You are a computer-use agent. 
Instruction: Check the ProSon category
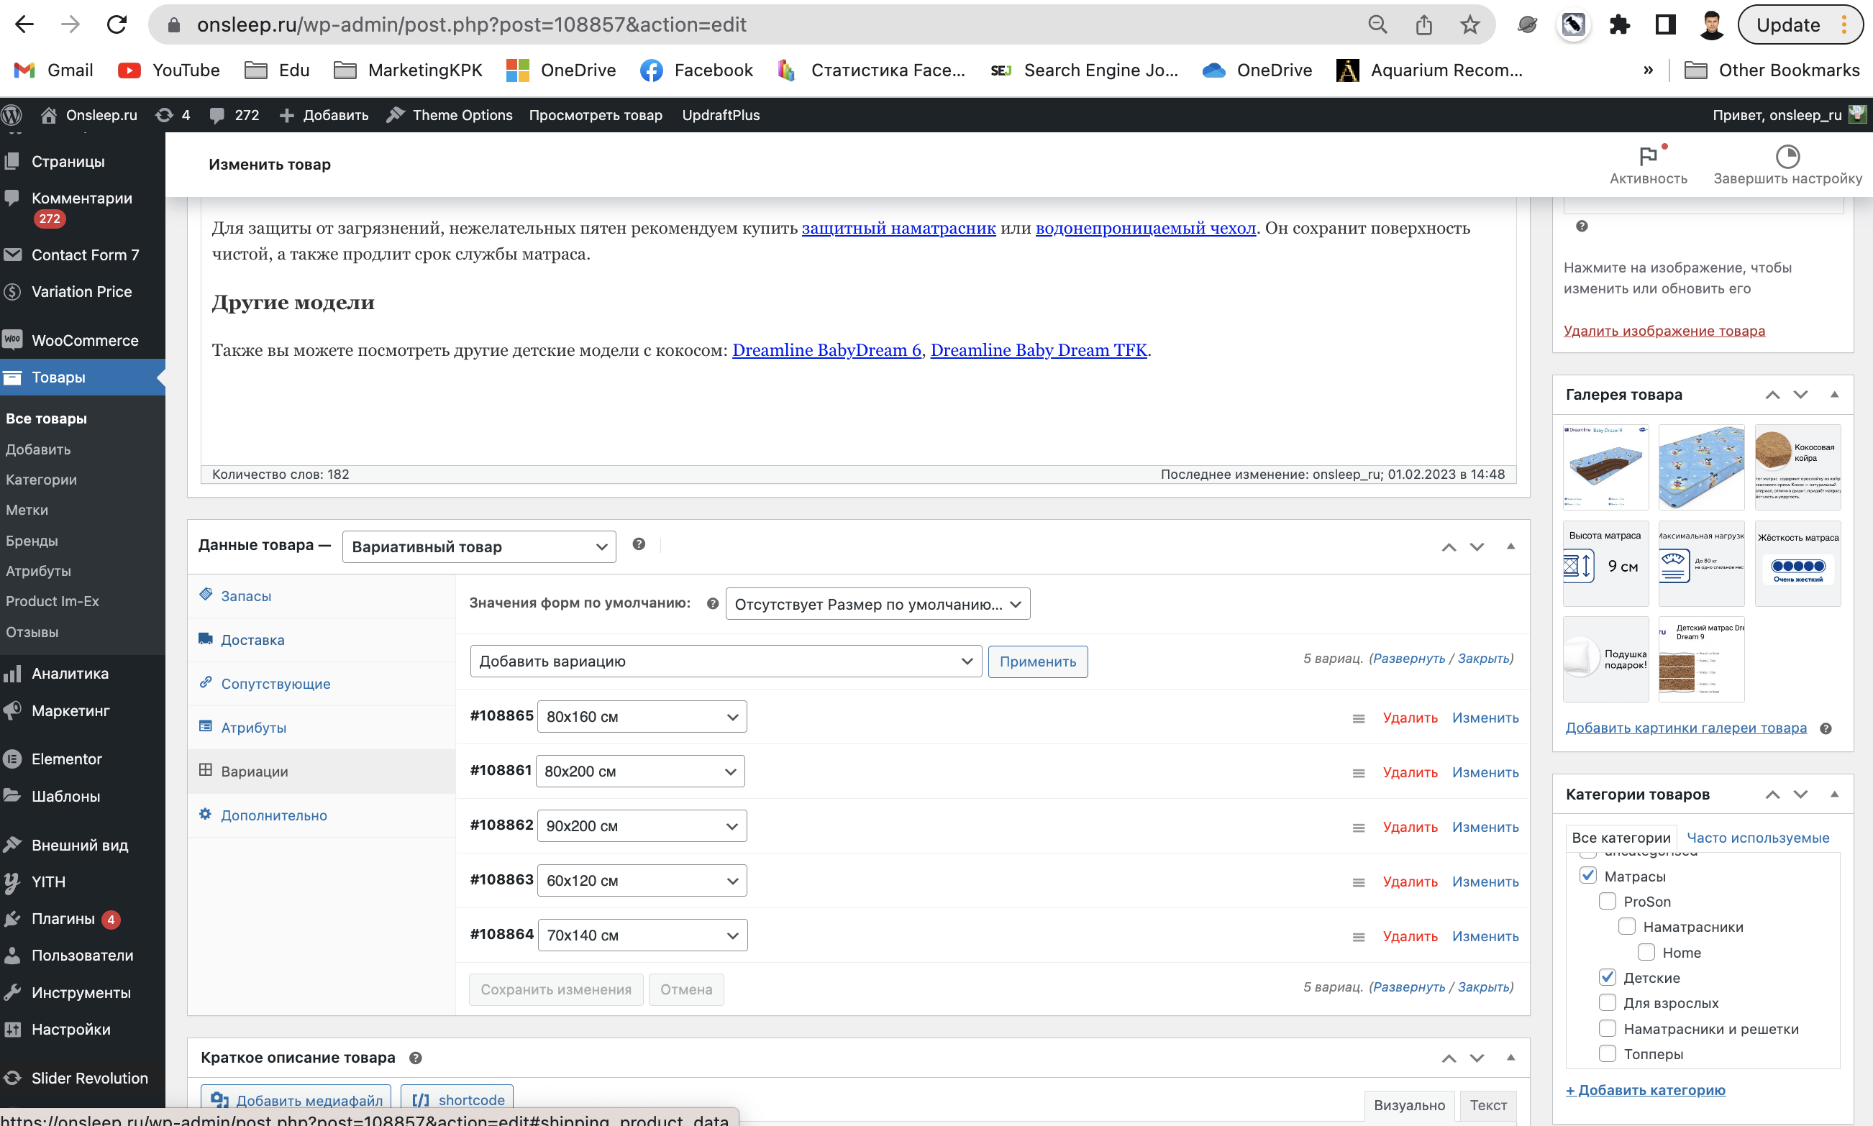coord(1608,901)
